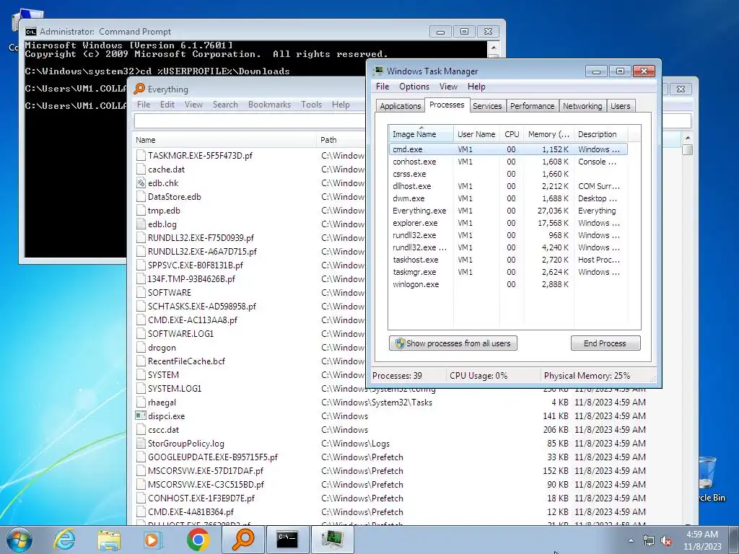
Task: Select the edb.log file icon
Action: point(141,224)
